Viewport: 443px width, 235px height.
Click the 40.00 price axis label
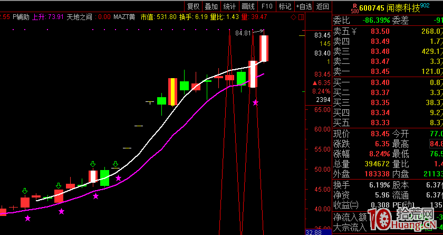point(323,209)
